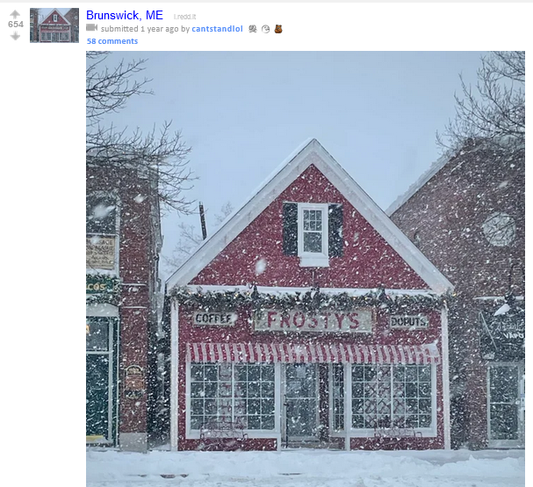The height and width of the screenshot is (487, 533).
Task: Click the first gray flair icon after cantstandlol
Action: 253,29
